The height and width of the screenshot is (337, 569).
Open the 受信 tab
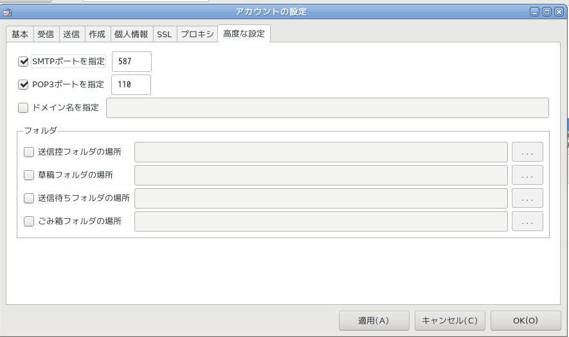coord(45,35)
